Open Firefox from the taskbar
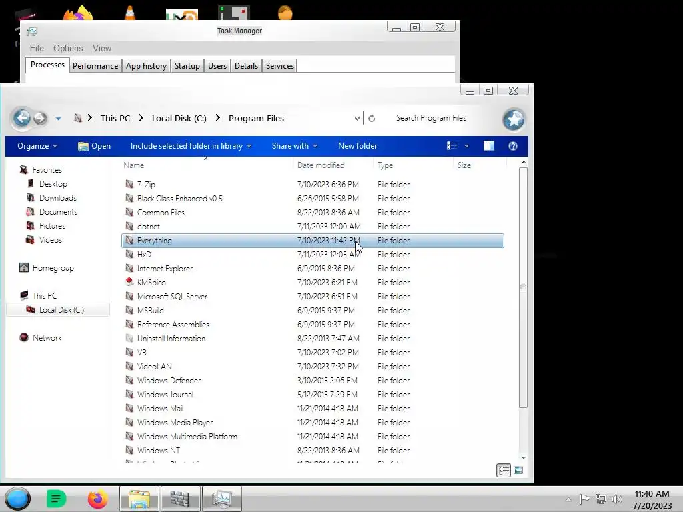The image size is (683, 512). (x=97, y=499)
